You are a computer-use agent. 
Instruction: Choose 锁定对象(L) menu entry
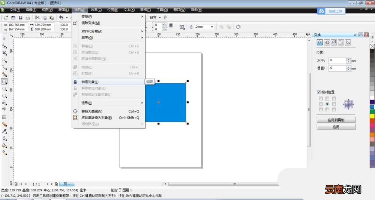tap(109, 82)
